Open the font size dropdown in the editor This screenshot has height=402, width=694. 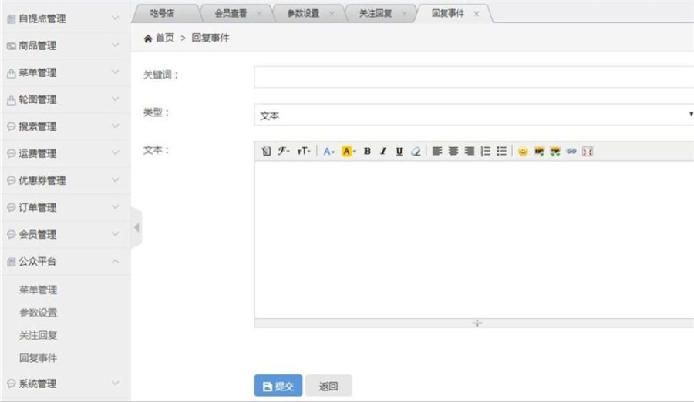tap(304, 152)
